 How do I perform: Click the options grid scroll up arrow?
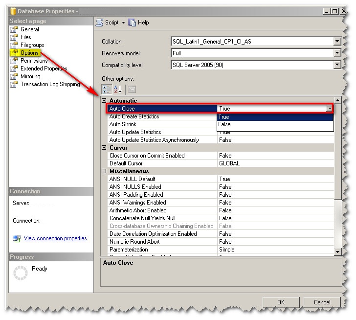(337, 100)
